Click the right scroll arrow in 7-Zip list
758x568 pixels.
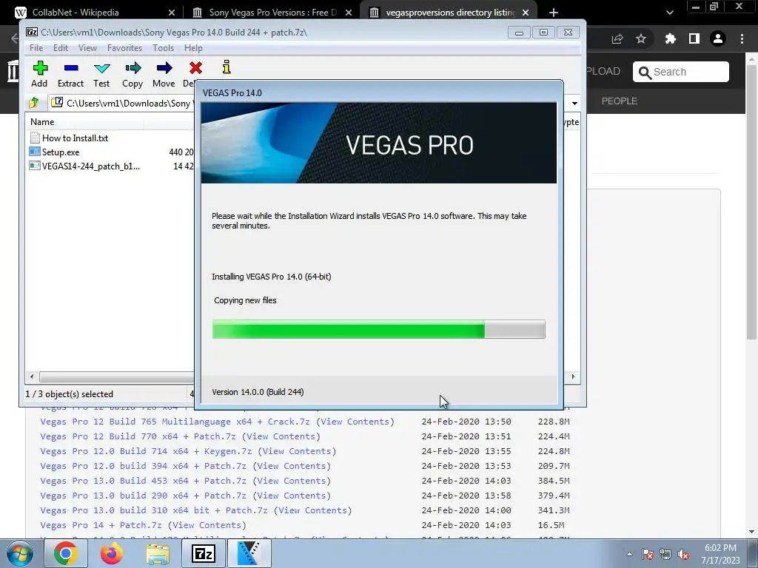(574, 376)
